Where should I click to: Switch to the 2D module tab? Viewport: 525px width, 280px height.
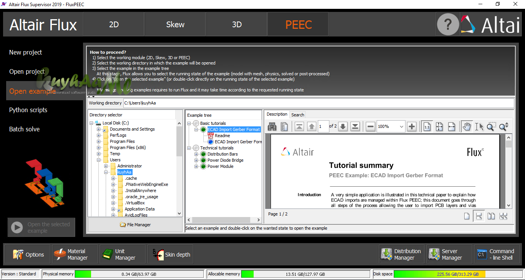click(114, 24)
